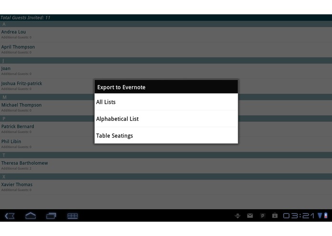Screen dimensions: 332x236
Task: Tap the Android back navigation icon
Action: coord(10,216)
